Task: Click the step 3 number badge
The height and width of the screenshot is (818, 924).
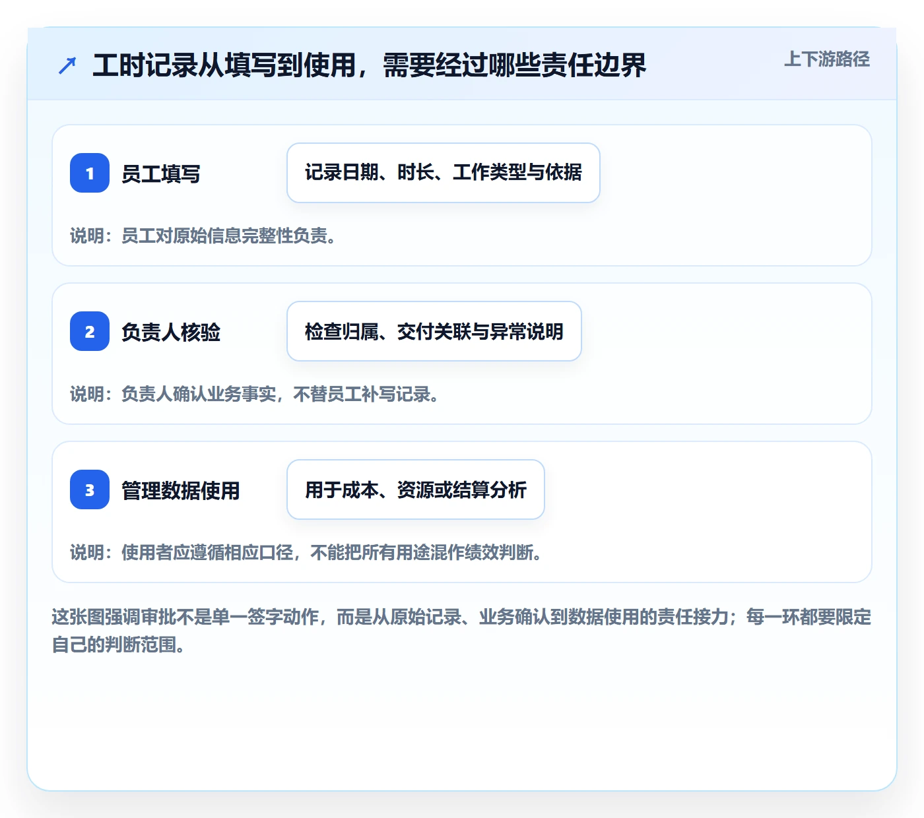Action: tap(90, 489)
